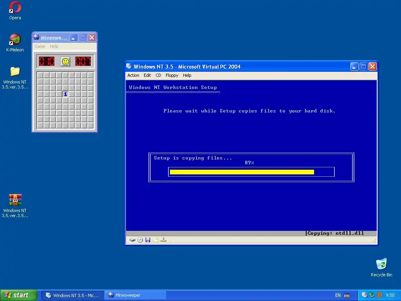Click 'Windows NT Workstation Setup' heading

173,87
